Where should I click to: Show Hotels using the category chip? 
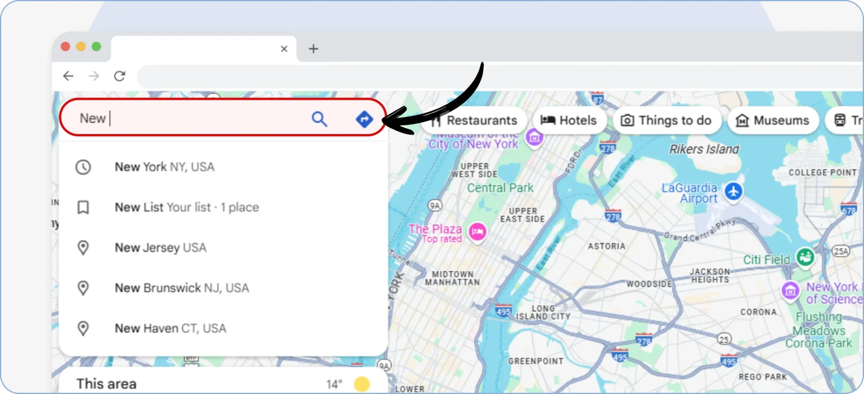569,120
